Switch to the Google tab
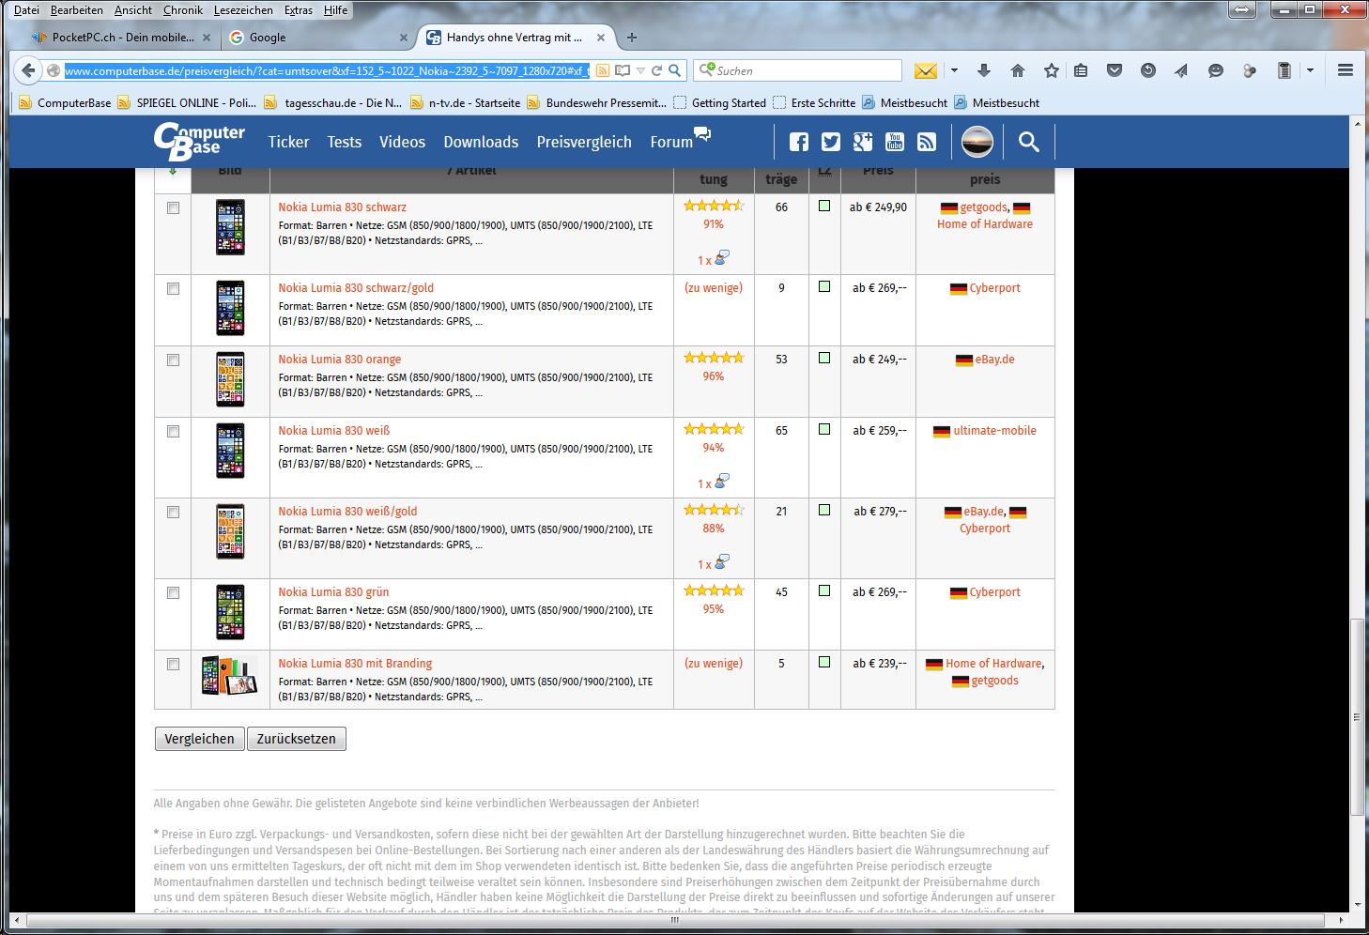Image resolution: width=1369 pixels, height=935 pixels. coord(319,38)
